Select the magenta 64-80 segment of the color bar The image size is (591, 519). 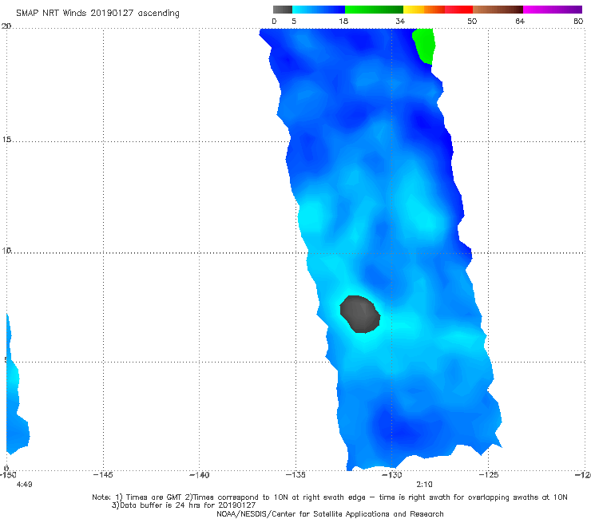point(553,10)
